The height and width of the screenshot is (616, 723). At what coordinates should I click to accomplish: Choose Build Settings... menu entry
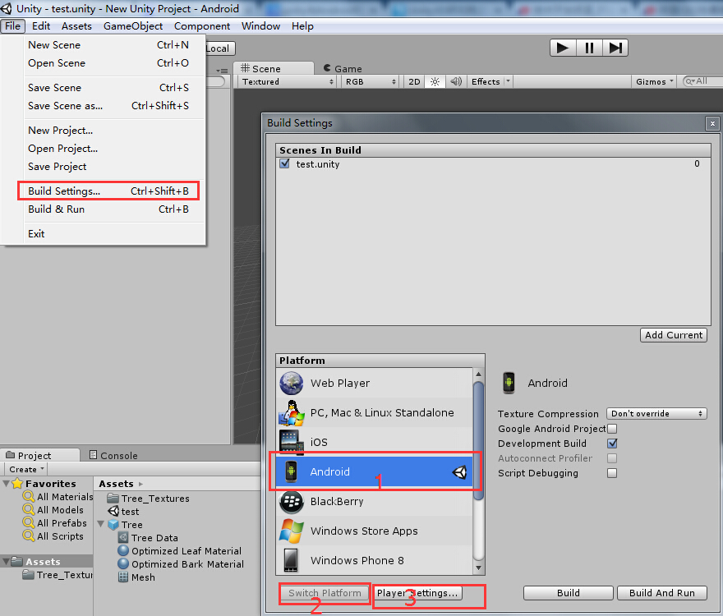pos(108,191)
